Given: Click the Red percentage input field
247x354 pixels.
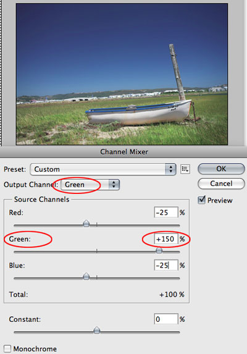Looking at the screenshot, I should tap(166, 213).
